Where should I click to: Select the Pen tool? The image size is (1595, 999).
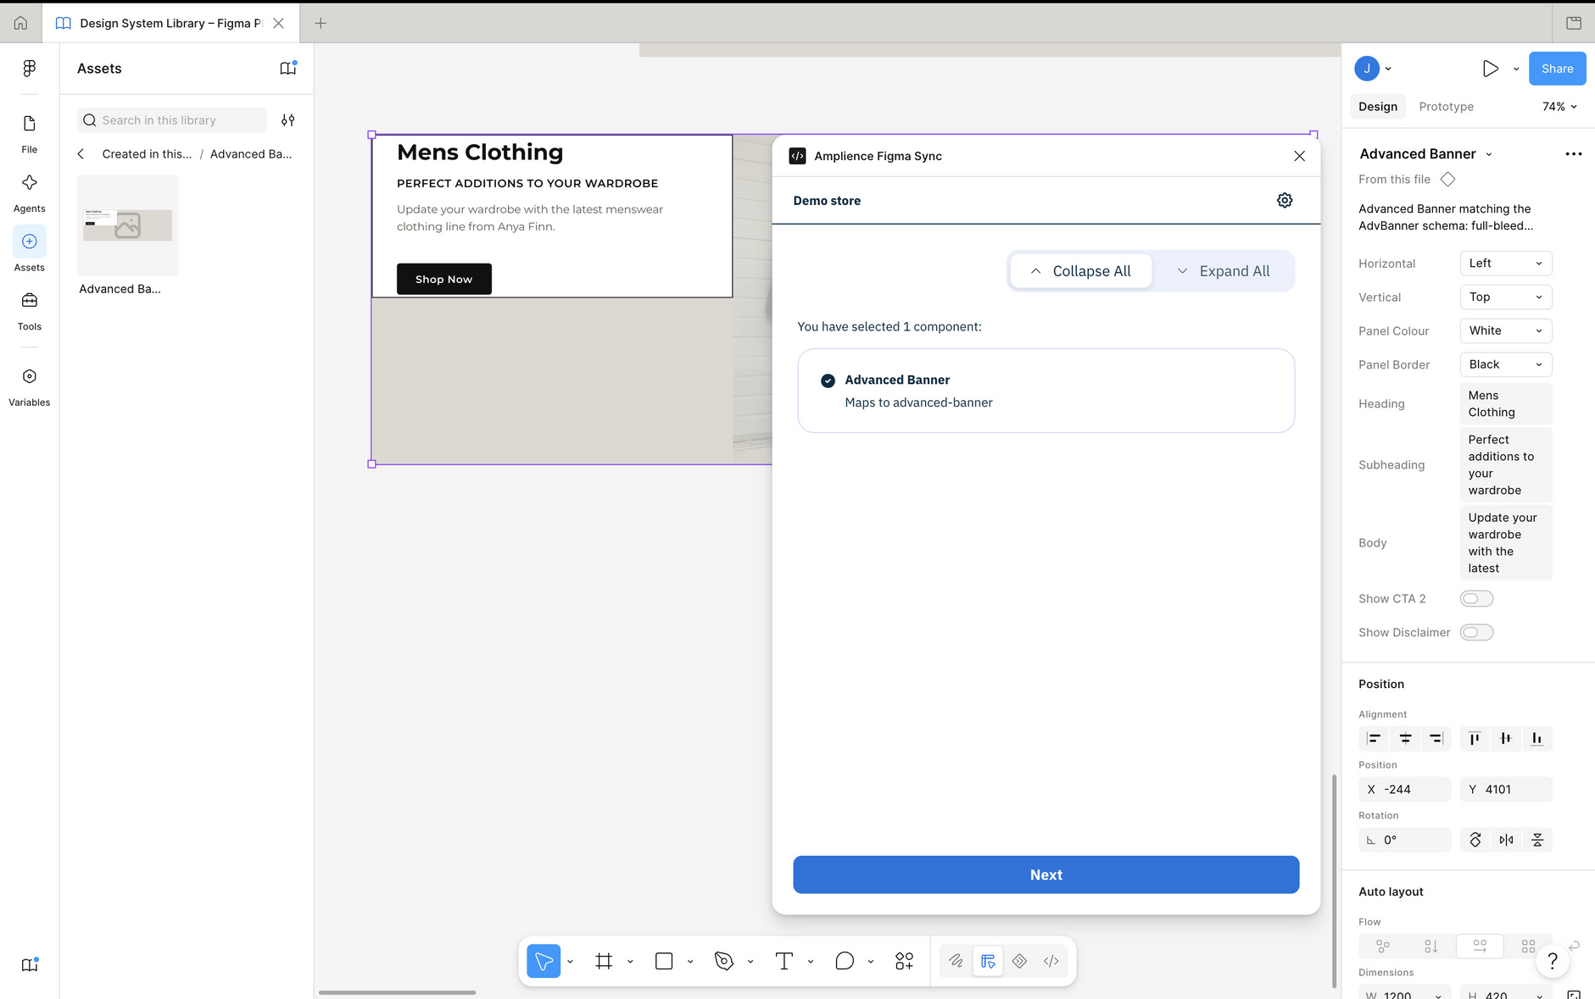(724, 961)
